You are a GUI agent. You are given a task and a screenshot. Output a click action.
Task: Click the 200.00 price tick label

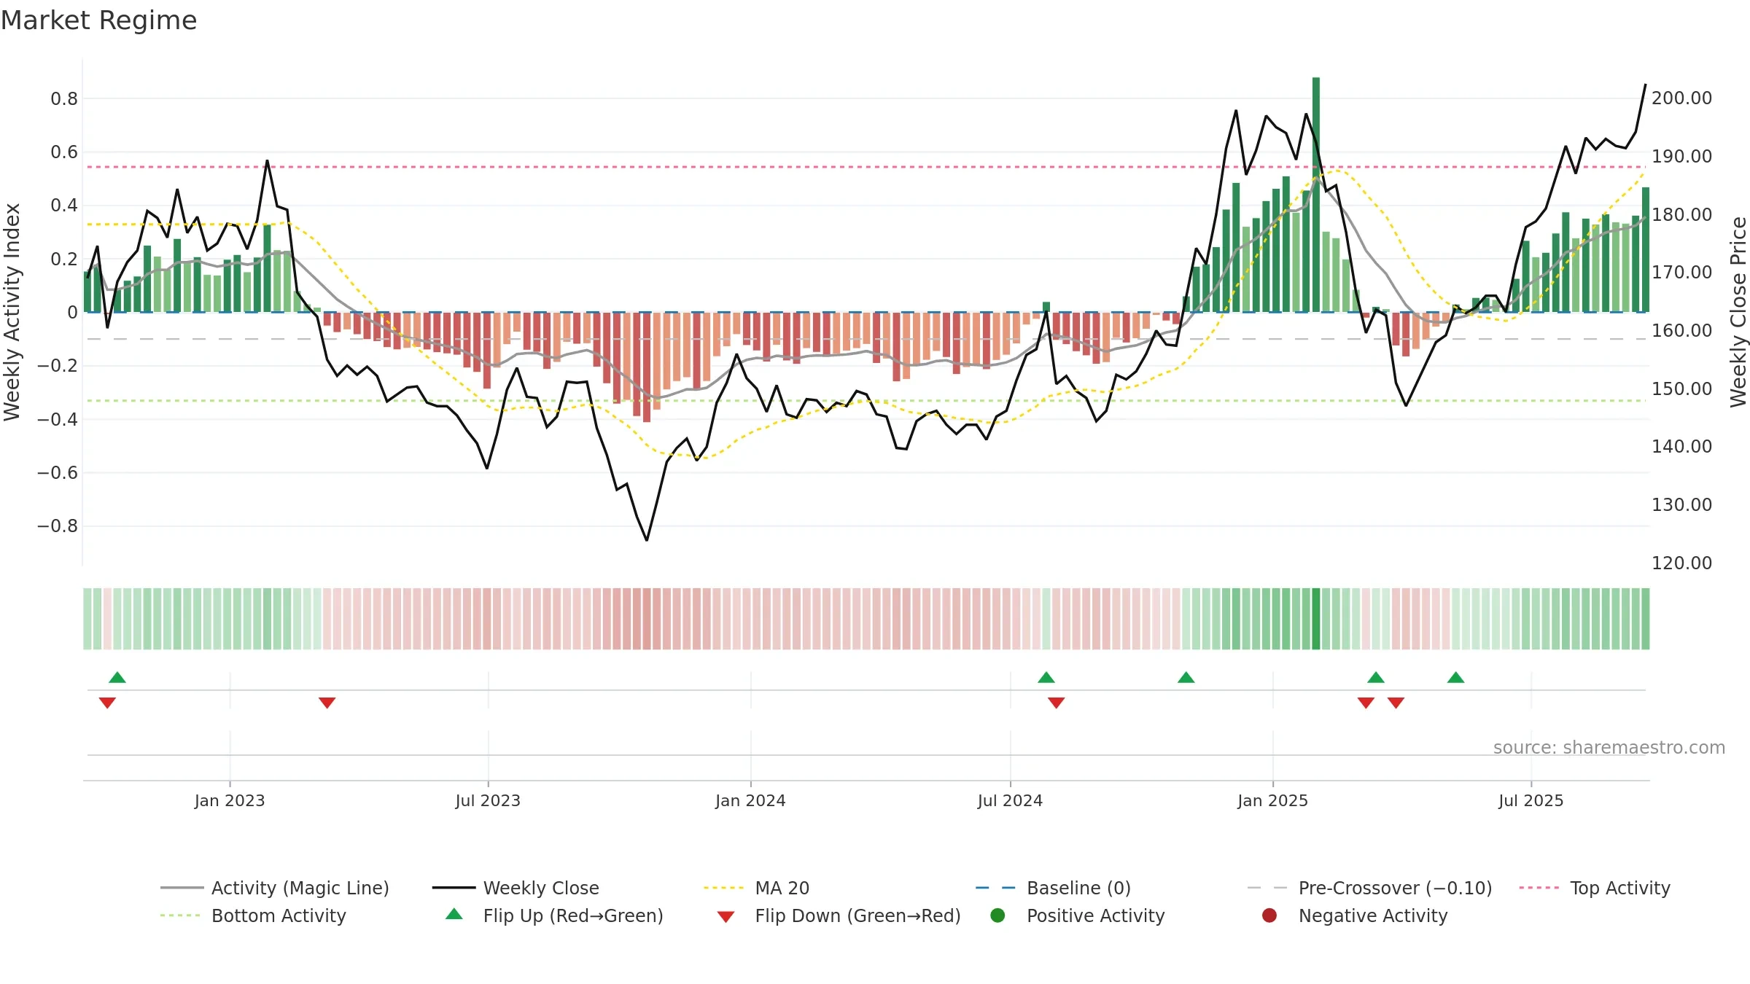pyautogui.click(x=1681, y=98)
